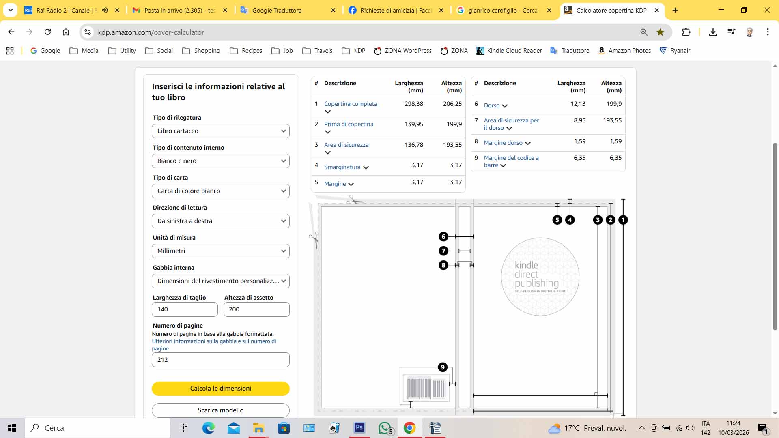Image resolution: width=779 pixels, height=438 pixels.
Task: Open the browser extensions puzzle icon
Action: tap(686, 32)
